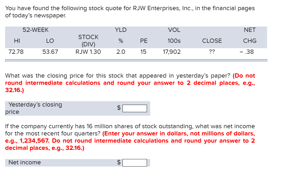Click the Yesterday's closing price input field
The image size is (295, 170).
[134, 108]
